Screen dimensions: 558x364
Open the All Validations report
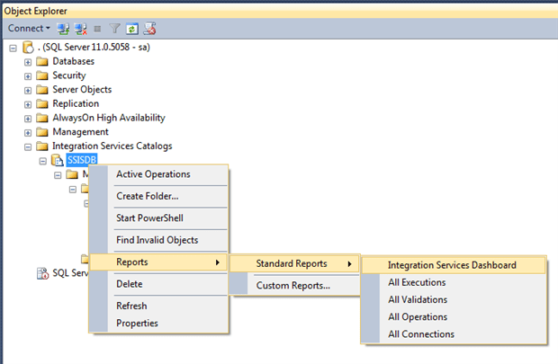[x=454, y=299]
